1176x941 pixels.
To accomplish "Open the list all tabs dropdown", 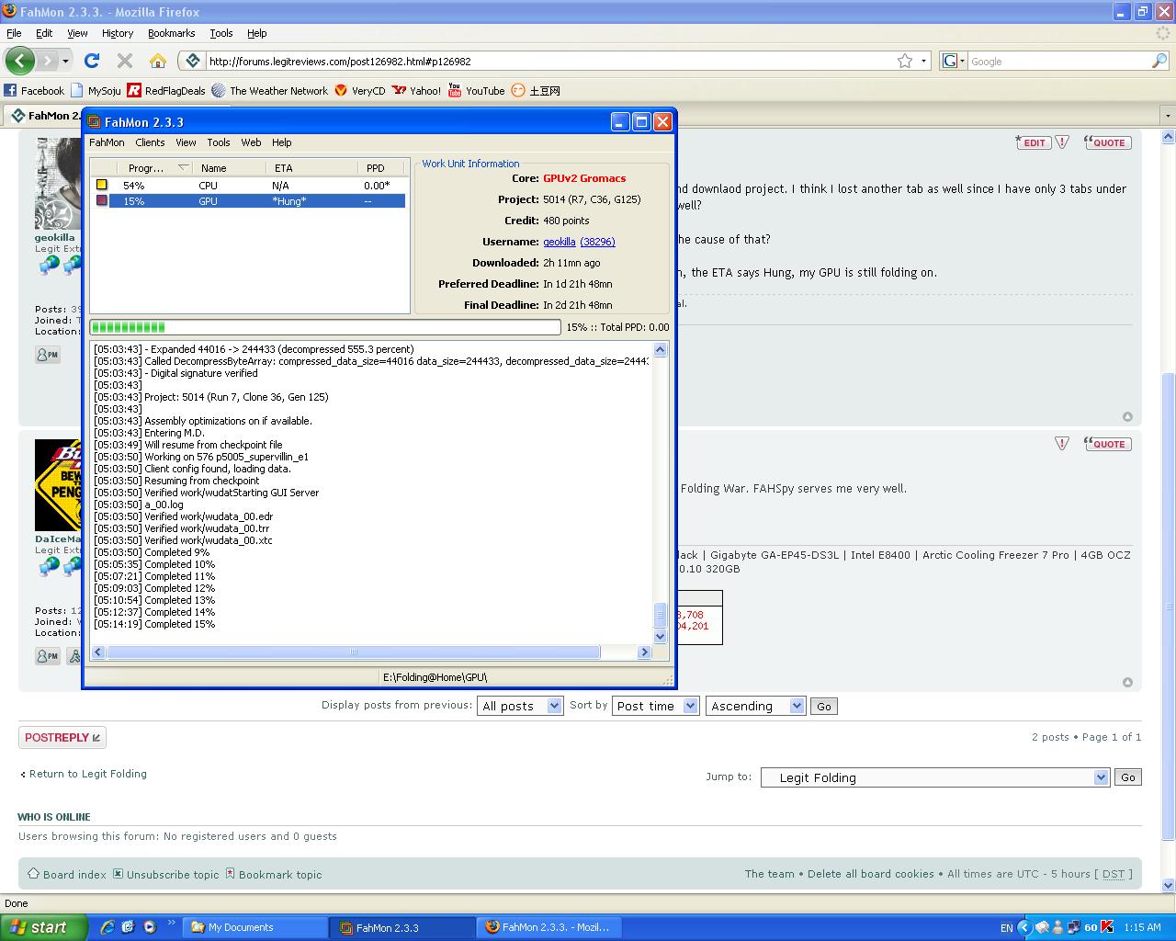I will click(1168, 116).
